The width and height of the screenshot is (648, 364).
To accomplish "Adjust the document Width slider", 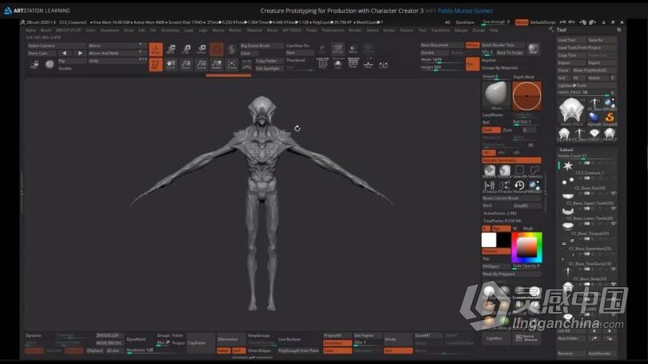I will pos(442,60).
